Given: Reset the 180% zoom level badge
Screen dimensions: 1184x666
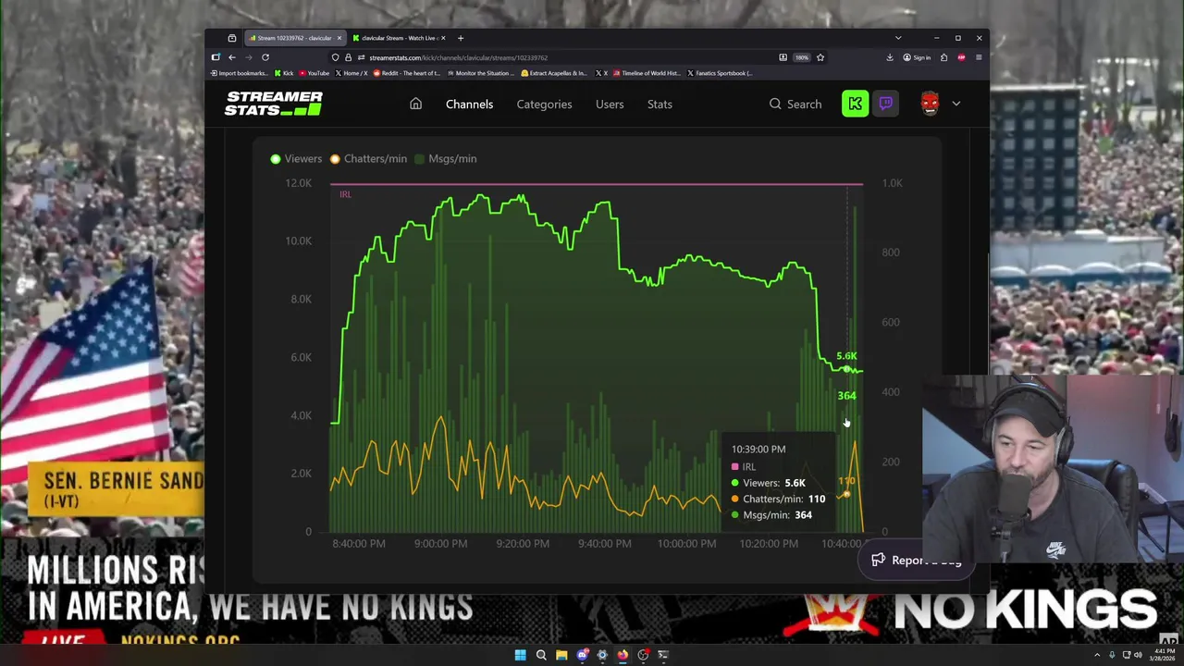Looking at the screenshot, I should (801, 57).
